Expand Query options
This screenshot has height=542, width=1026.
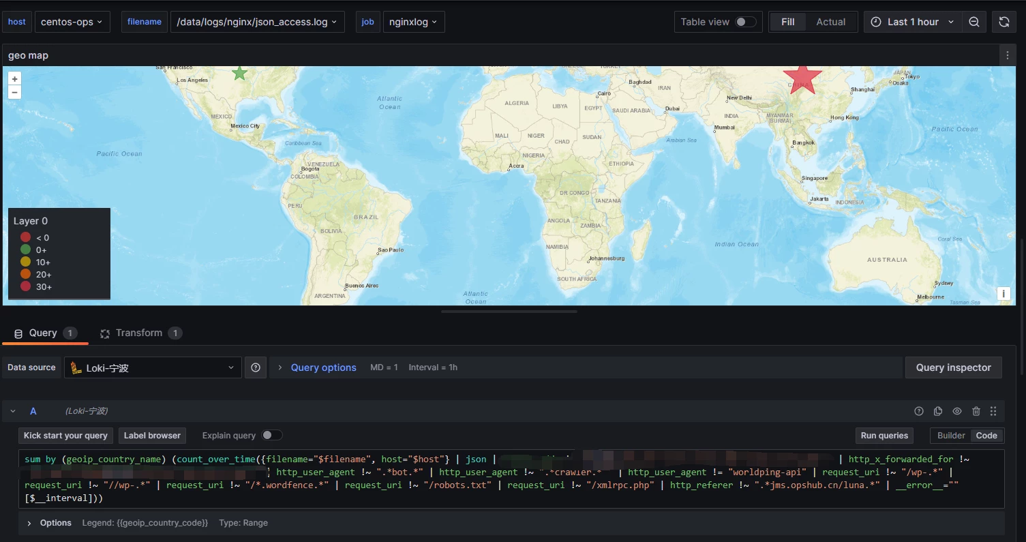point(323,367)
